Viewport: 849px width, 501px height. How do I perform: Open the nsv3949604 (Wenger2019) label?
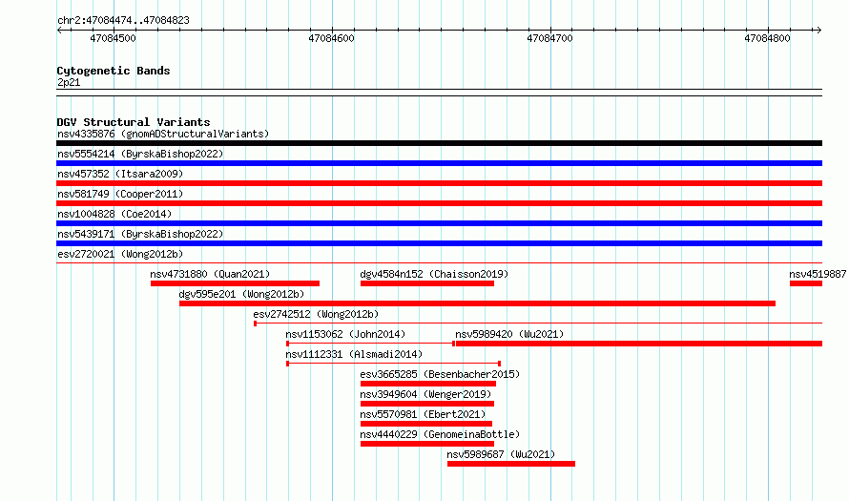(425, 394)
